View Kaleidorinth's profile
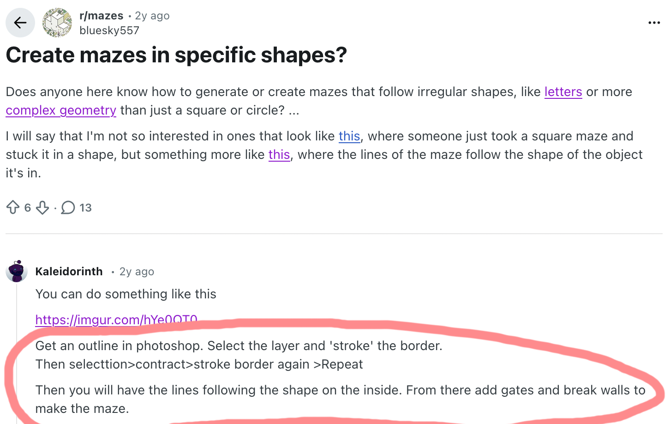670x424 pixels. pos(69,271)
